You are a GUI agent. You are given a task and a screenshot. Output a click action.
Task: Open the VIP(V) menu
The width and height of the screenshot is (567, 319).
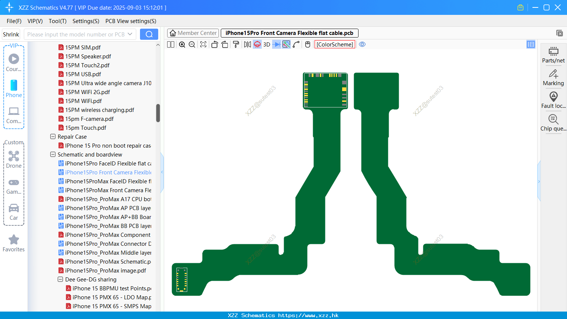tap(35, 21)
